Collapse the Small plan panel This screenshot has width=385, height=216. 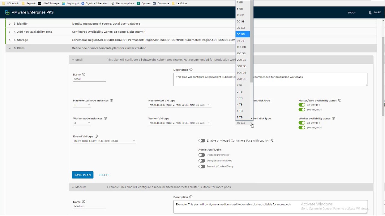pos(73,60)
